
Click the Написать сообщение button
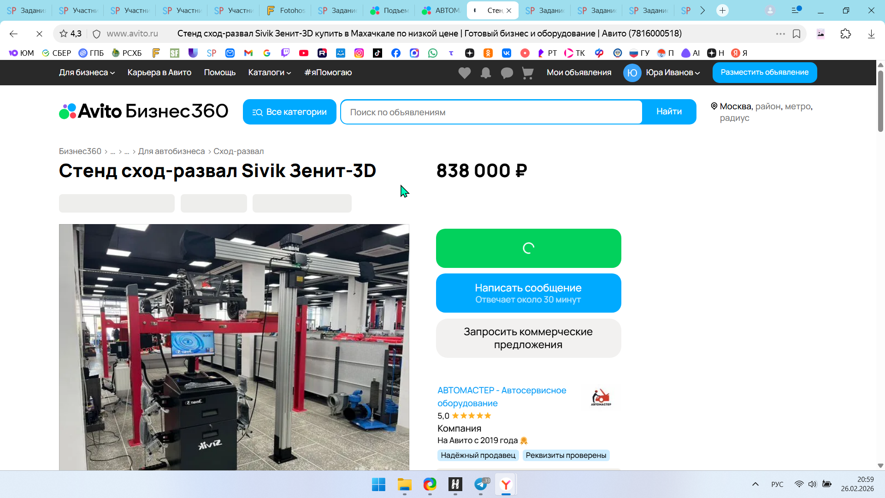pyautogui.click(x=528, y=293)
